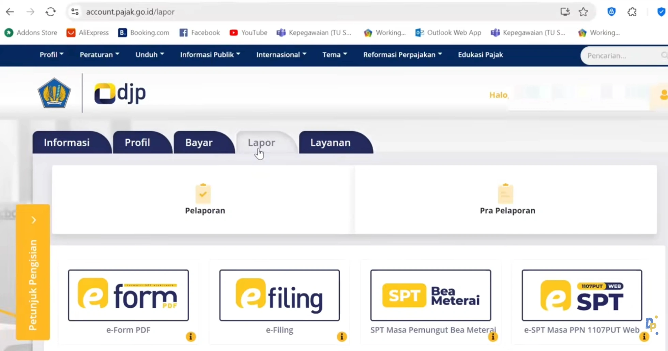Viewport: 668px width, 351px height.
Task: Open SPT Bea Meterai tile
Action: (430, 295)
